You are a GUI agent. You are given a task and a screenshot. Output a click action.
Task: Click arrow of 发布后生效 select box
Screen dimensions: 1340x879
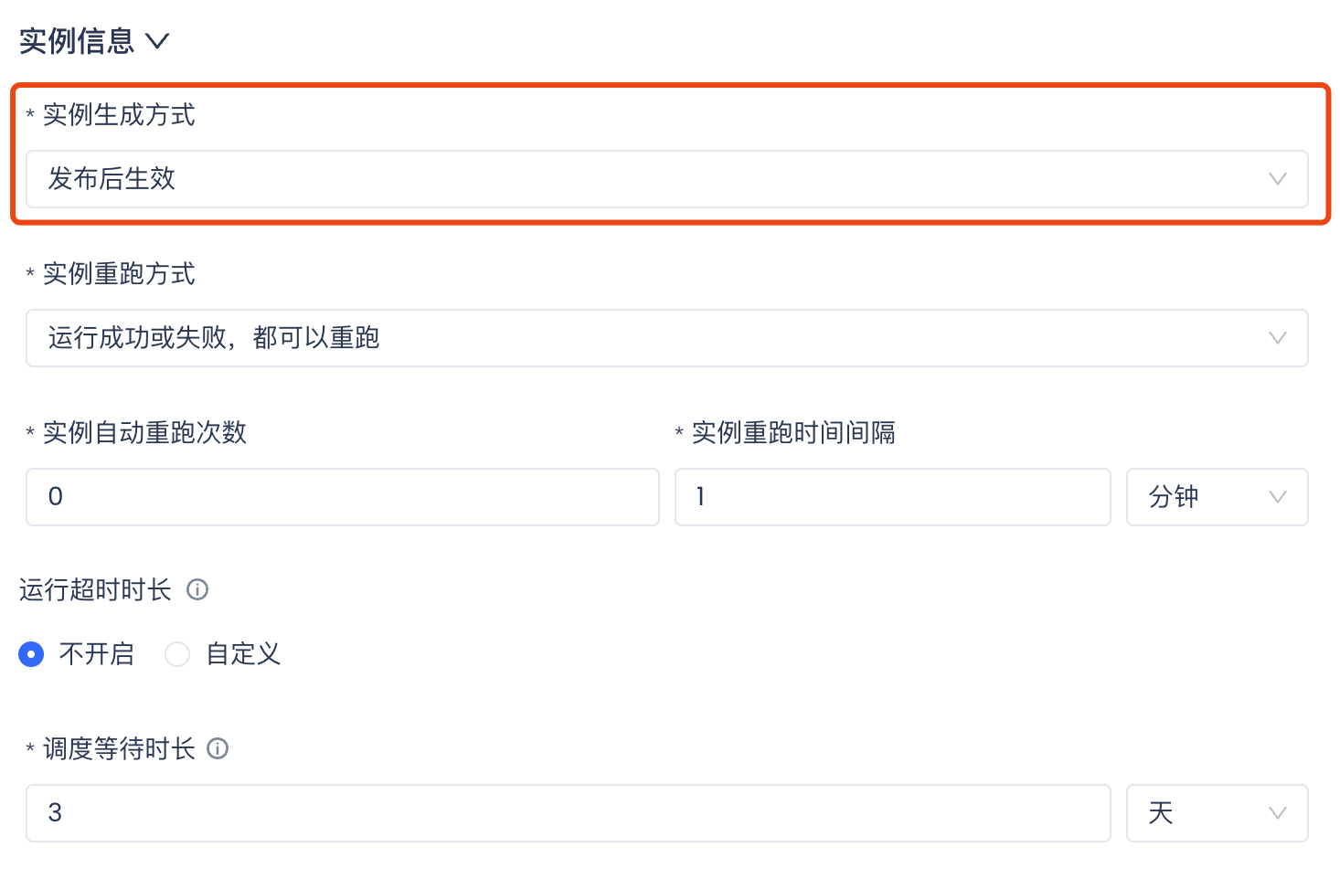point(1277,179)
